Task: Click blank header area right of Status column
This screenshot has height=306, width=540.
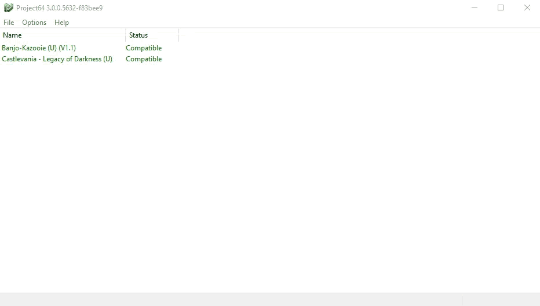Action: [348, 35]
